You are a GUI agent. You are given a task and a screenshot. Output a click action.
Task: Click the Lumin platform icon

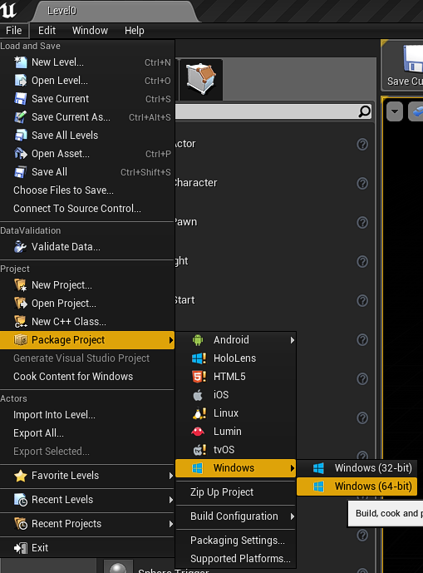(198, 432)
